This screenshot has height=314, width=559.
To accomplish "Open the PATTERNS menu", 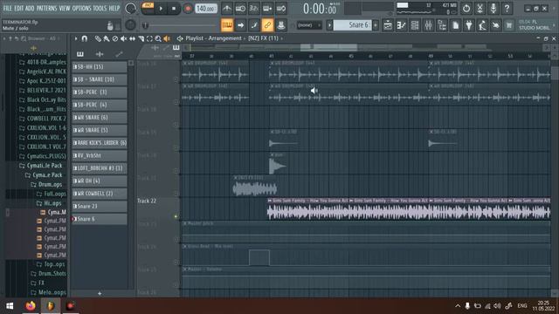I will pyautogui.click(x=46, y=8).
